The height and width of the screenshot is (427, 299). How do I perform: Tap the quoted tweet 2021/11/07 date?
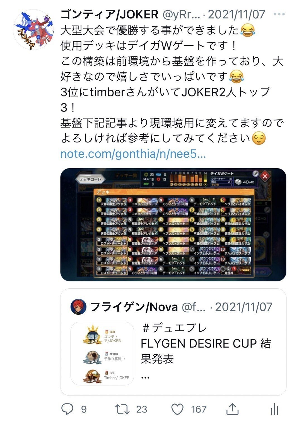coord(244,307)
